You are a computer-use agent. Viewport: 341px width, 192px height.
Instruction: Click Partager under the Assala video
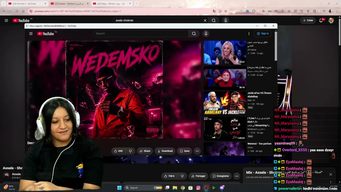198,176
